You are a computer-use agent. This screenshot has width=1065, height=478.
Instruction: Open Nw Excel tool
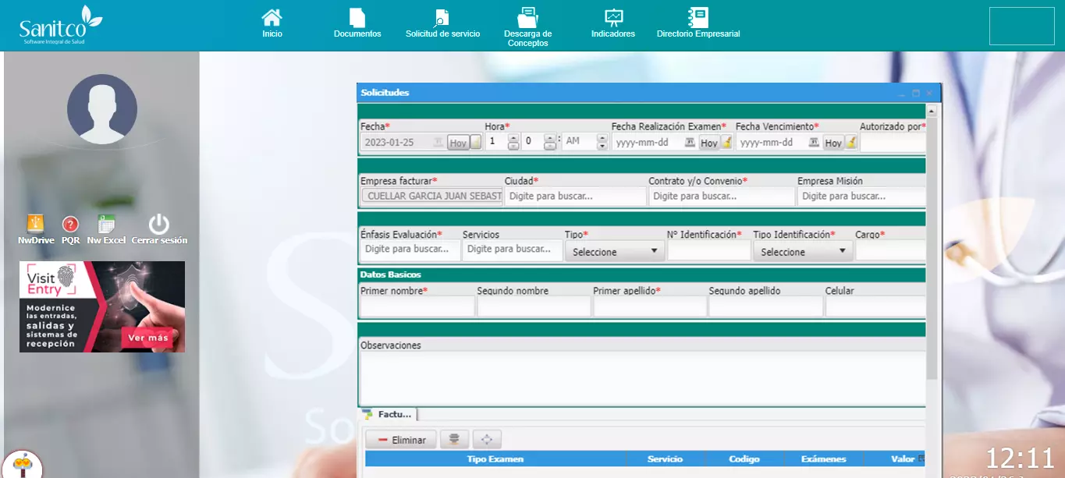click(106, 225)
